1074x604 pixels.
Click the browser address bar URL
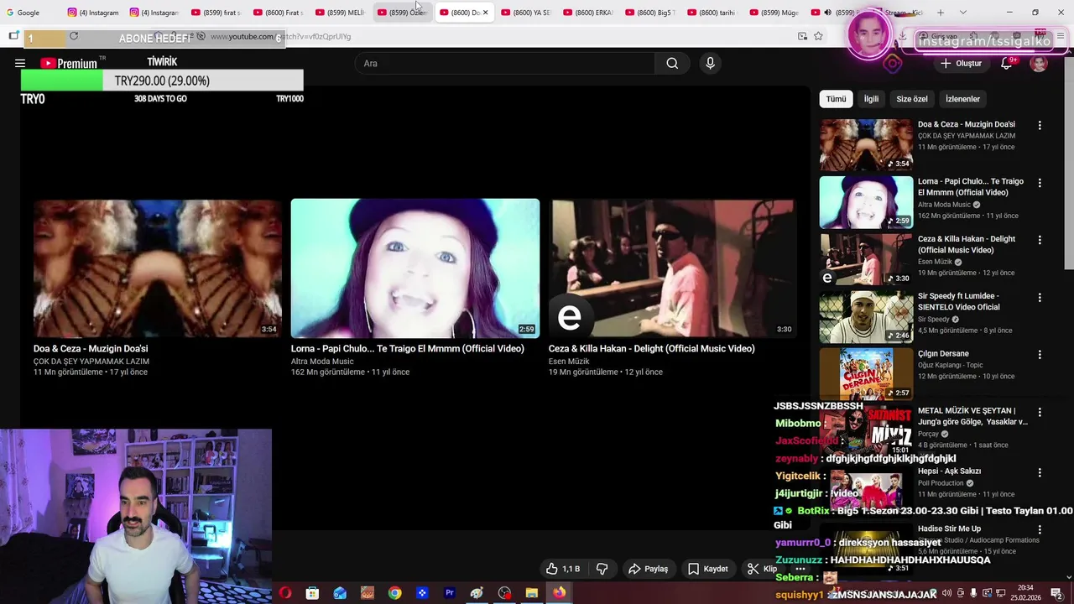point(280,36)
